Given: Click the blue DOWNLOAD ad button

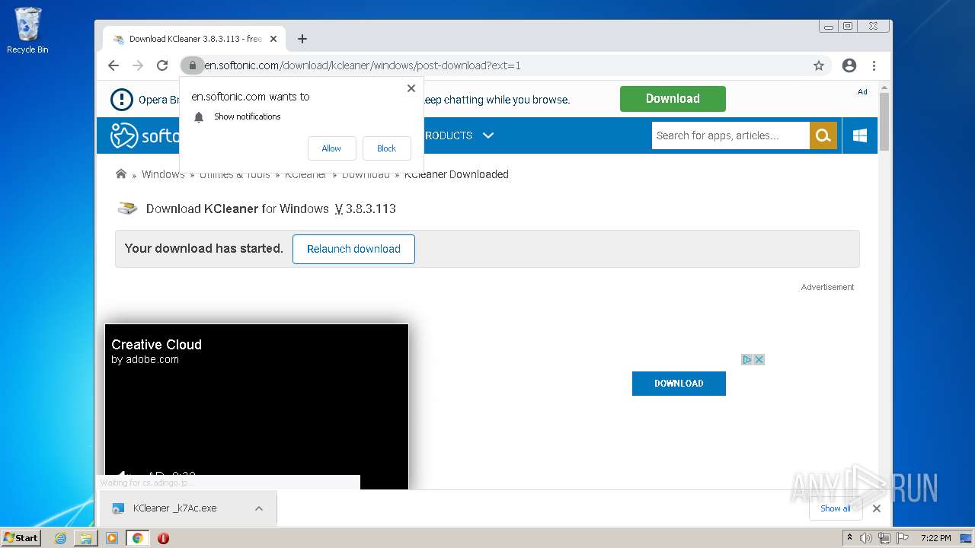Looking at the screenshot, I should [x=679, y=384].
